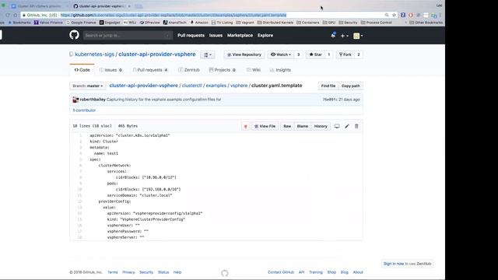Delete the file with trash icon

tap(356, 126)
